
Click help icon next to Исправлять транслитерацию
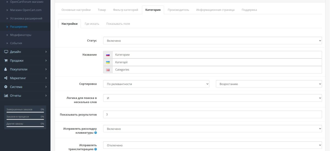pyautogui.click(x=95, y=150)
